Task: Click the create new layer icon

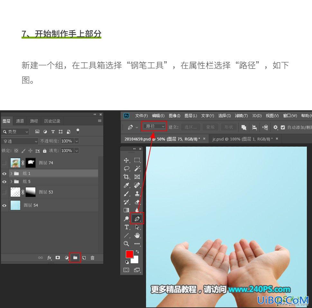Action: point(84,258)
